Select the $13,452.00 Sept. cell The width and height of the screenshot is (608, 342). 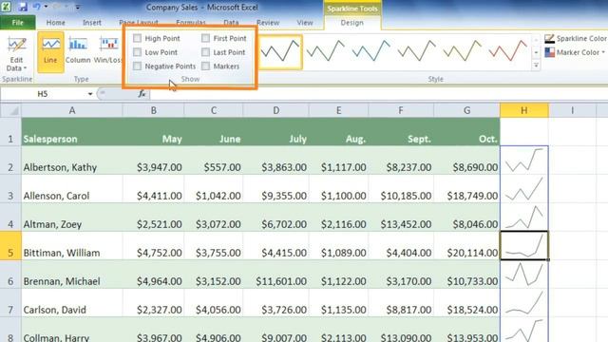pos(401,218)
